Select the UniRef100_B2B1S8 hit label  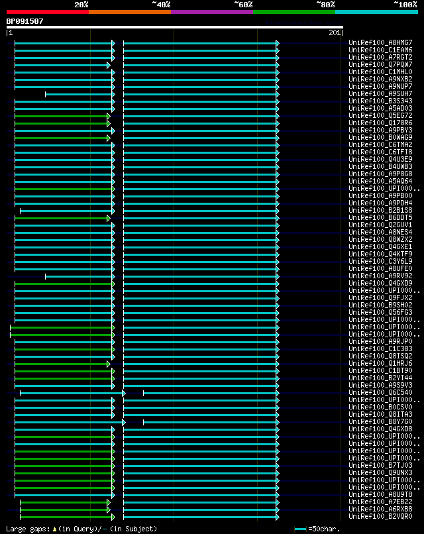(x=380, y=210)
